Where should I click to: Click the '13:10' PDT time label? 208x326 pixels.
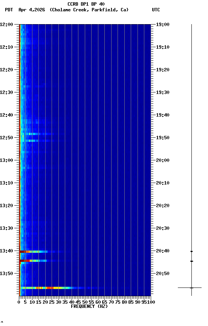(6, 183)
